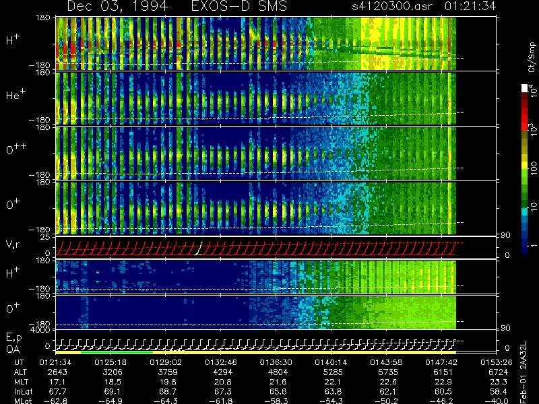Click the 'E,p' panel label

tap(13, 338)
